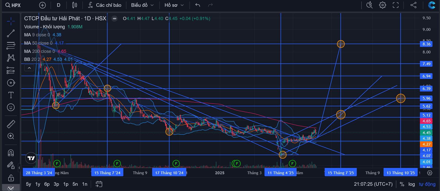Open the Các chỉ báo indicators dialog
This screenshot has height=191, width=440.
click(105, 5)
